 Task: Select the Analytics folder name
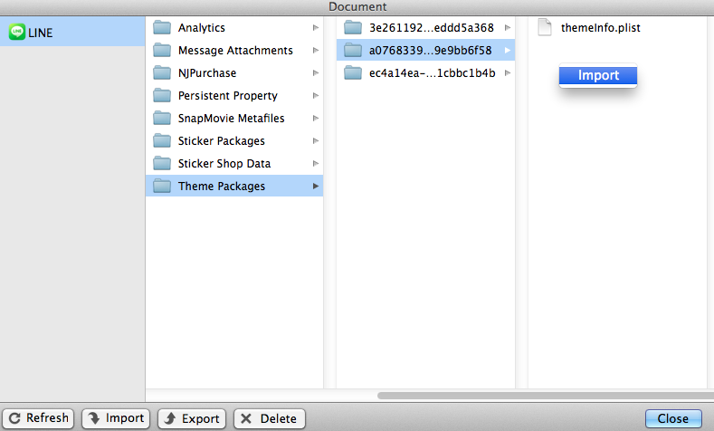point(201,28)
